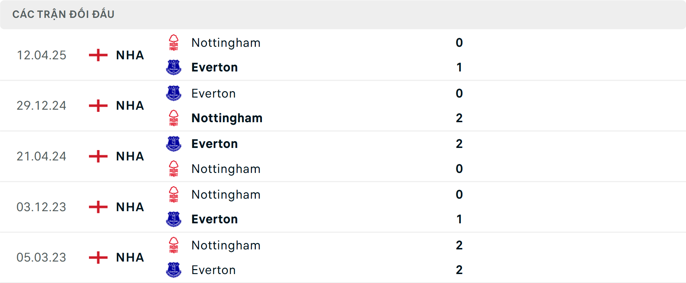Click the Everton logo beside the 05.03.23 score
The height and width of the screenshot is (283, 686).
(174, 270)
